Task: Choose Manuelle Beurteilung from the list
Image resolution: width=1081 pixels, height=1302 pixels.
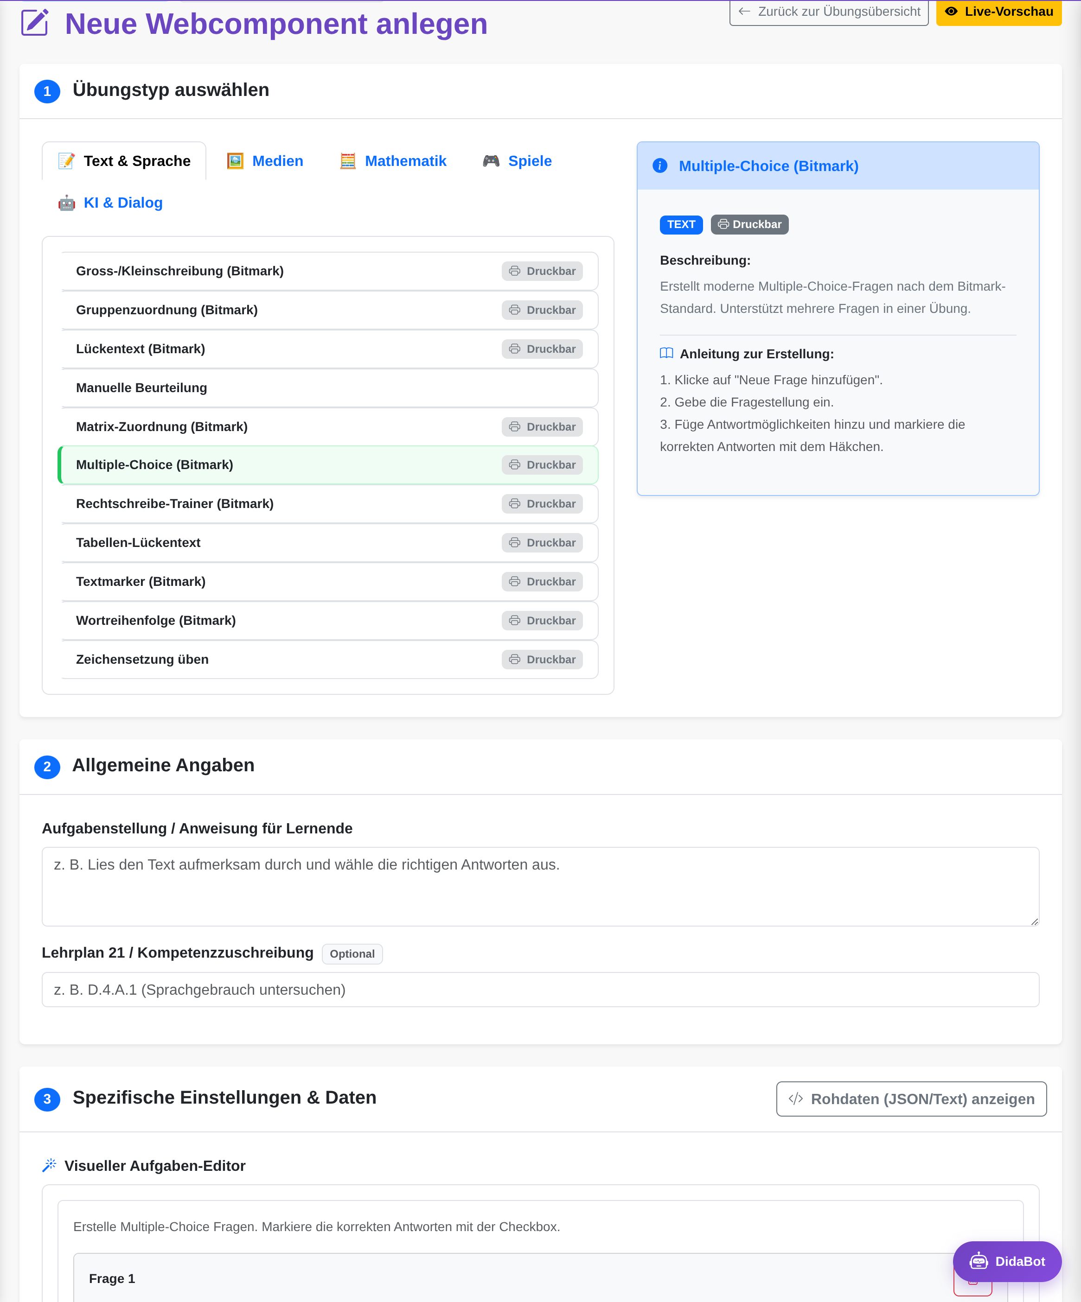Action: (329, 387)
